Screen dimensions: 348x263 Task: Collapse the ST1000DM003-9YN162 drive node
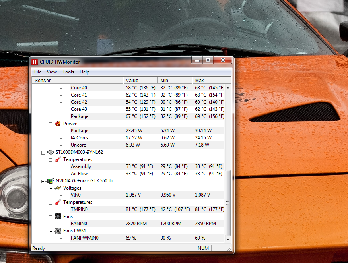tap(43, 153)
